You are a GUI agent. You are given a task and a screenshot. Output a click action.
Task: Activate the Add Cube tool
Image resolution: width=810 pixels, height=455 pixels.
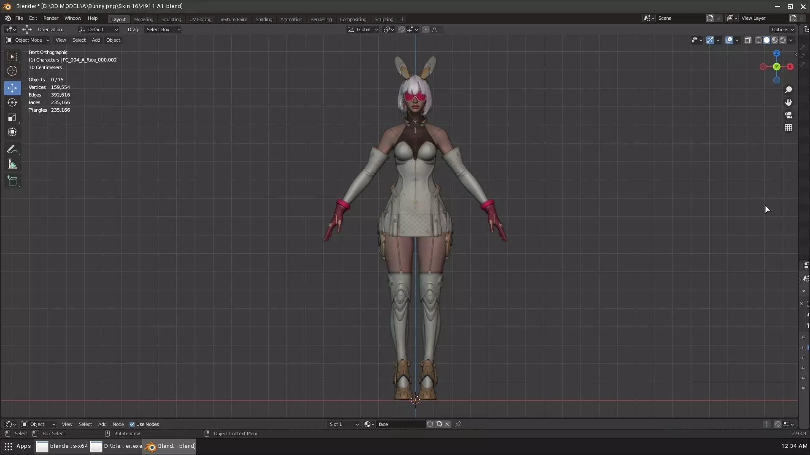pos(12,182)
